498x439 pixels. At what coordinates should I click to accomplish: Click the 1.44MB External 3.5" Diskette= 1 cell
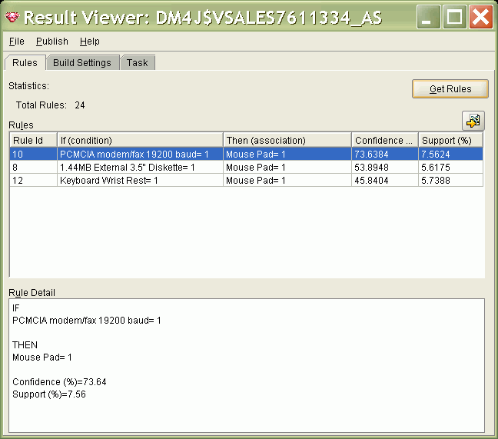(140, 167)
